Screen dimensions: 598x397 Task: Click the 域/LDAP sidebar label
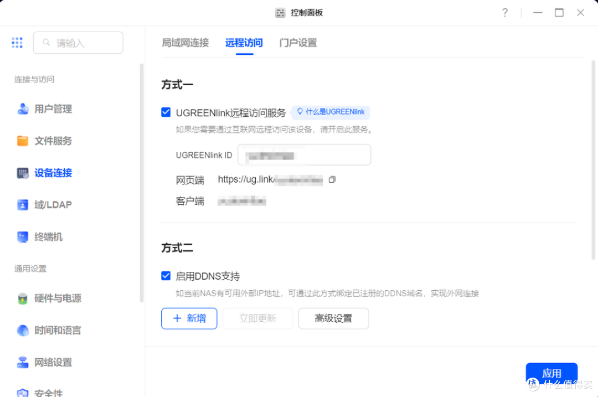(x=53, y=205)
